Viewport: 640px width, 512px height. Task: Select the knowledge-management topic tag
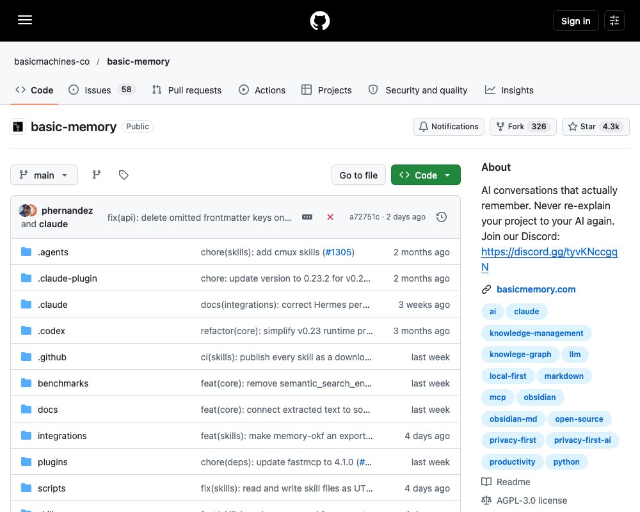click(536, 333)
